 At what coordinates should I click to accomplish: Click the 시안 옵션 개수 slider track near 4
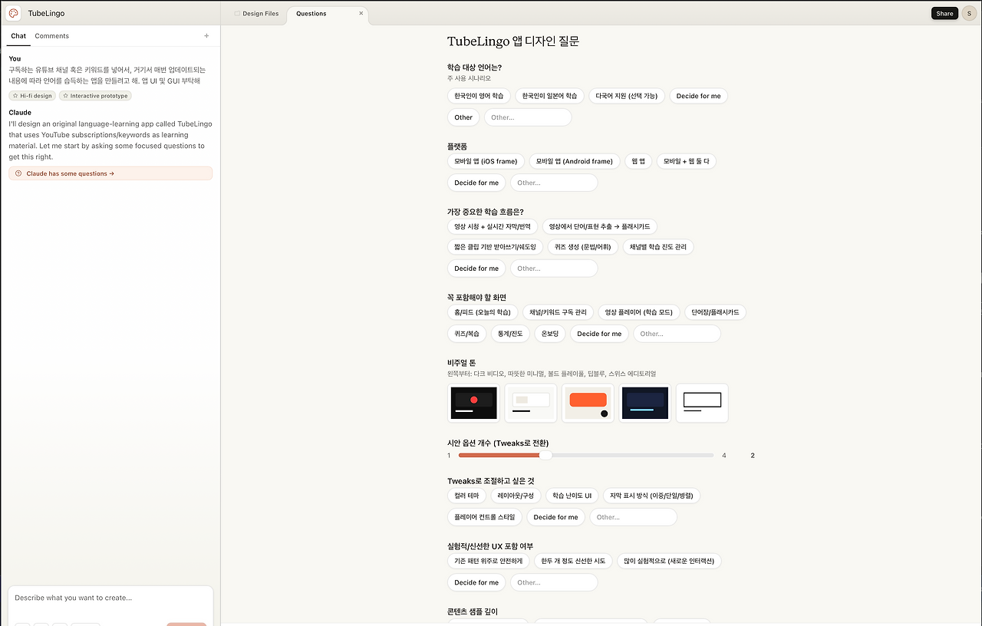[712, 456]
